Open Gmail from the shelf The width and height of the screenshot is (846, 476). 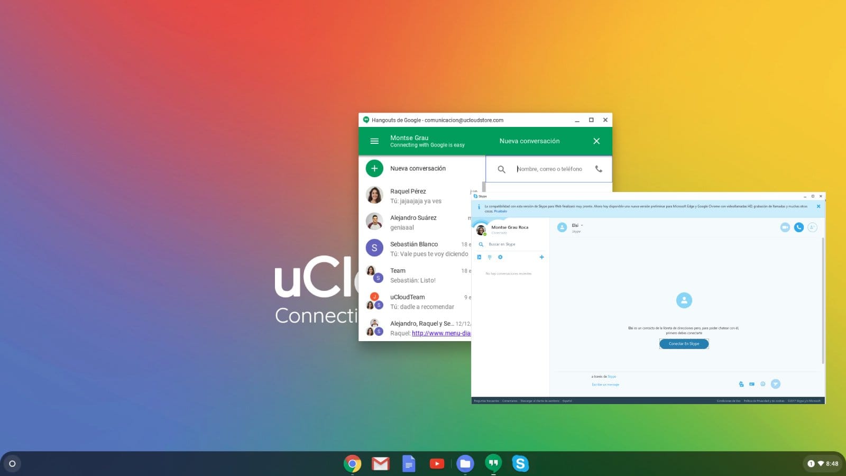pos(381,464)
